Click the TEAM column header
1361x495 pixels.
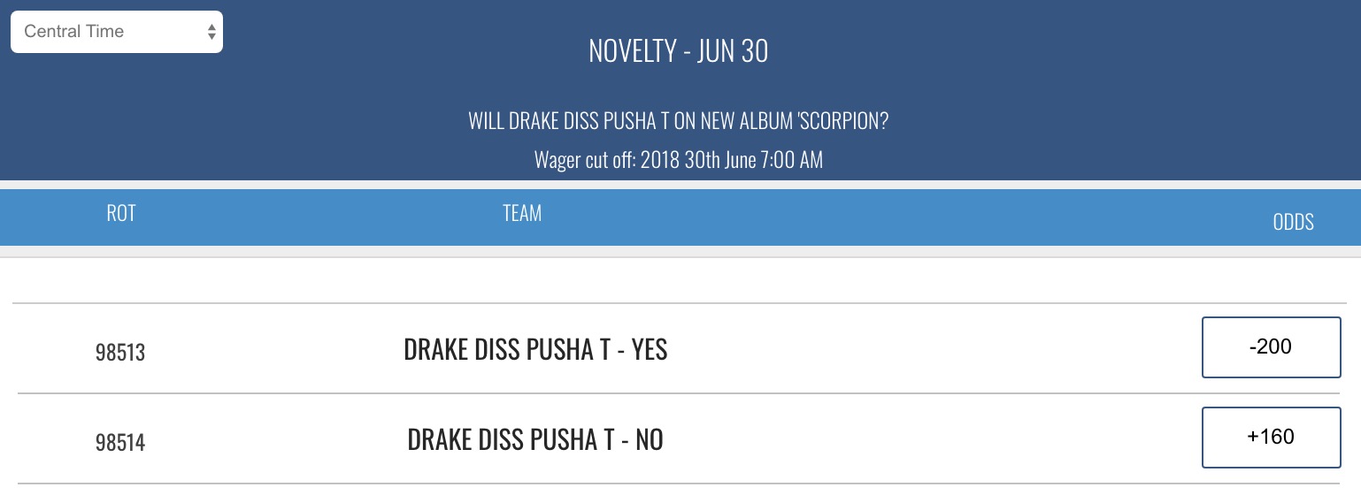coord(522,213)
